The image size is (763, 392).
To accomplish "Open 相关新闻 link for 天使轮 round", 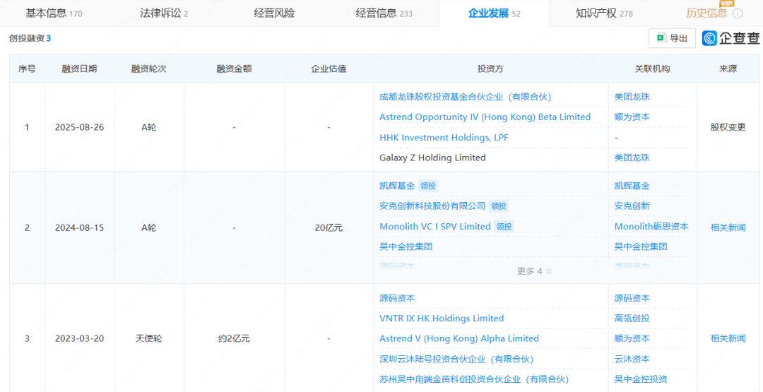I will (x=728, y=338).
